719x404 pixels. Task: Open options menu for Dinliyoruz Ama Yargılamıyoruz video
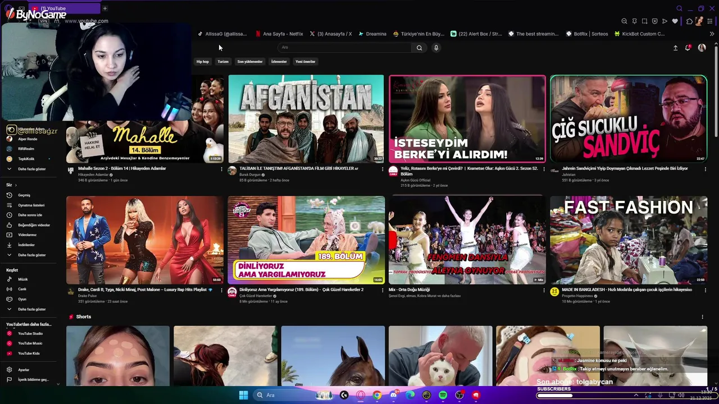[383, 290]
